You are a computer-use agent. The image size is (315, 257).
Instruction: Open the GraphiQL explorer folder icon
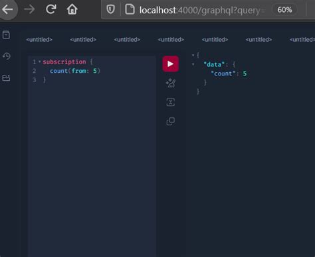[x=6, y=78]
